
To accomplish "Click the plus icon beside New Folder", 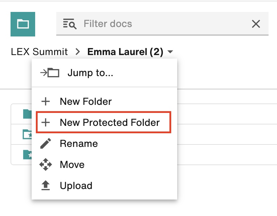I will (46, 101).
